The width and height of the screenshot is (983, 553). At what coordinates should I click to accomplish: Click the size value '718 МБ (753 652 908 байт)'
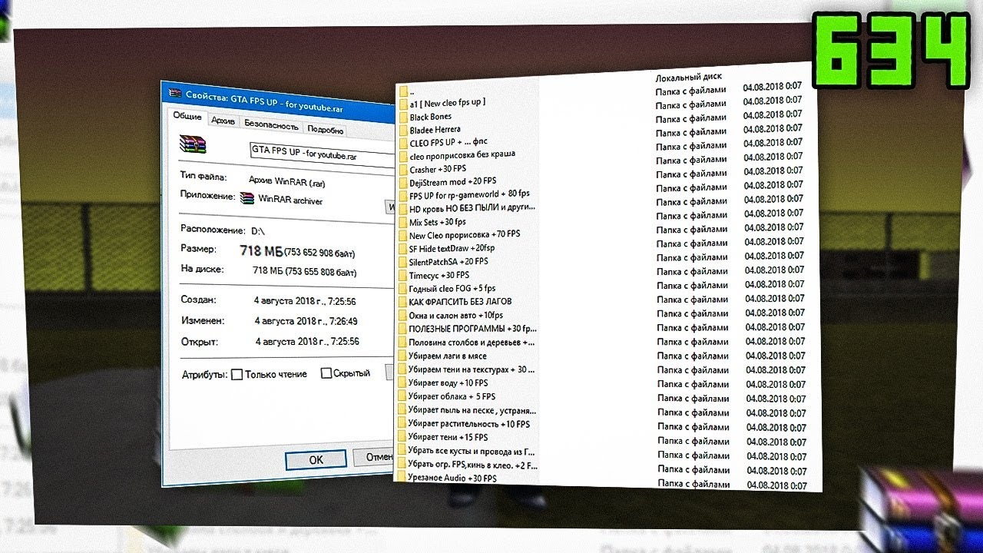[297, 251]
